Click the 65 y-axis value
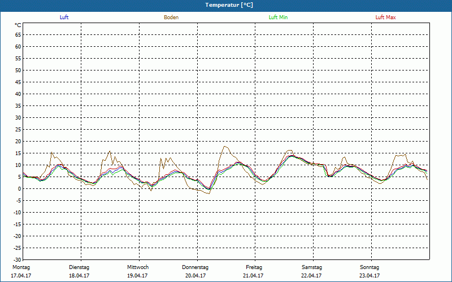The width and height of the screenshot is (452, 282). 18,35
